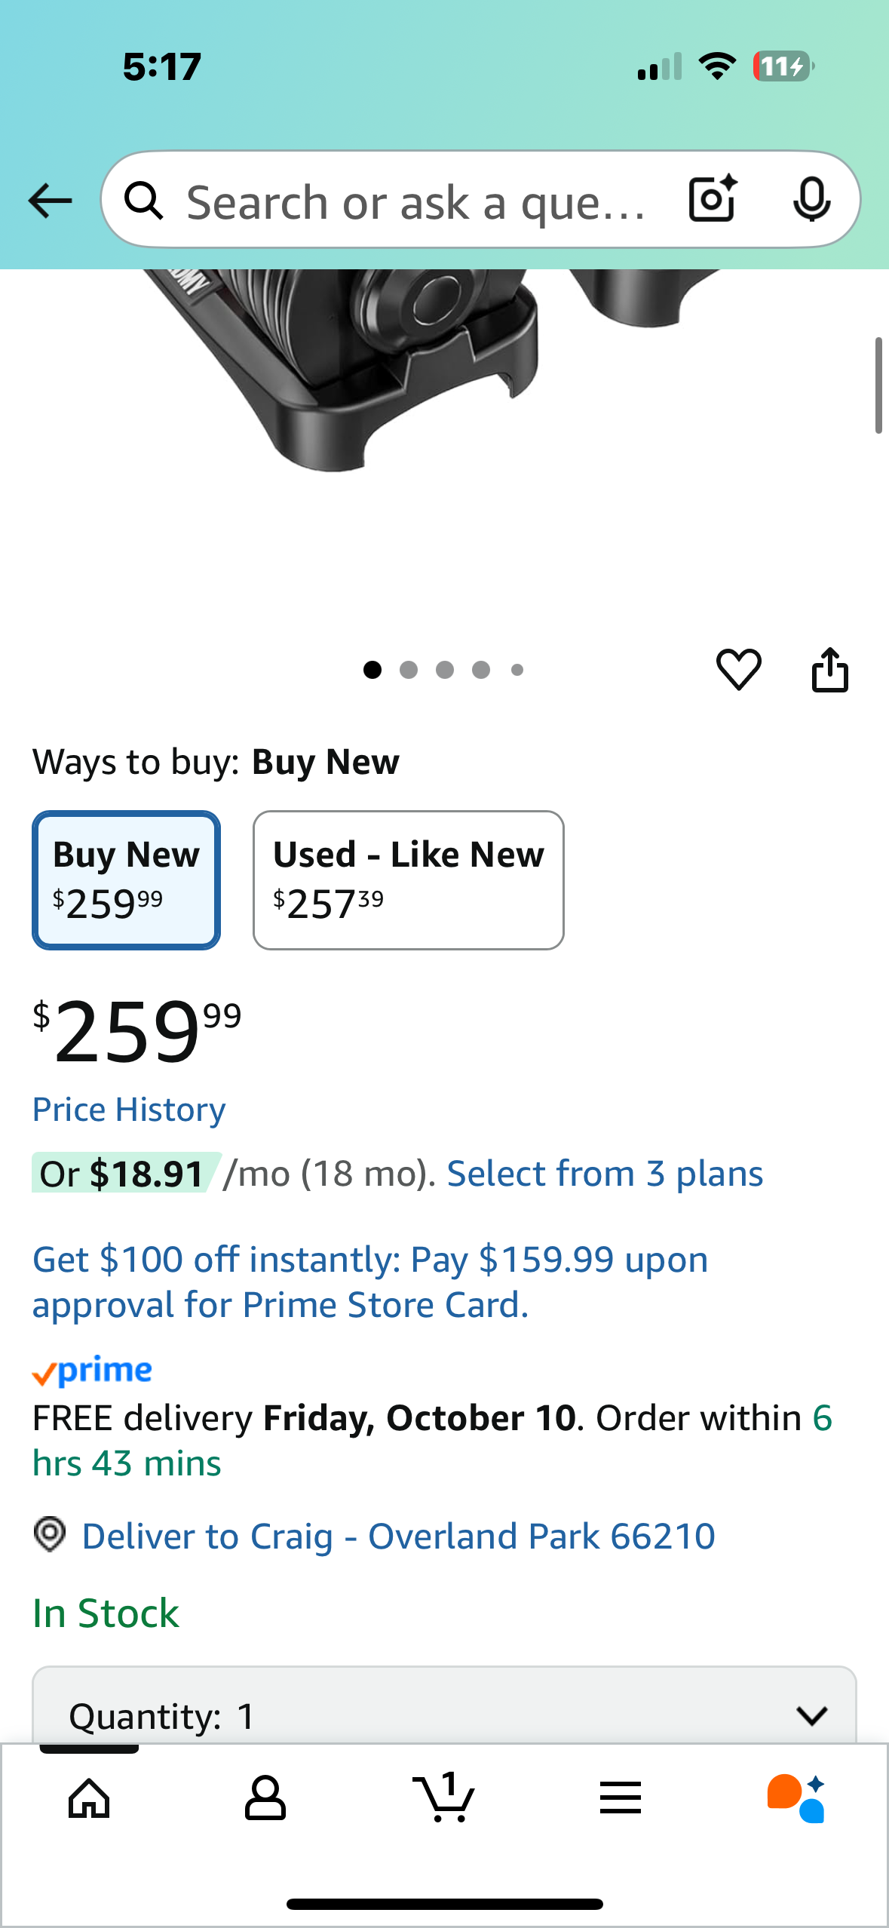
Task: Open the hamburger menu tab
Action: point(621,1798)
